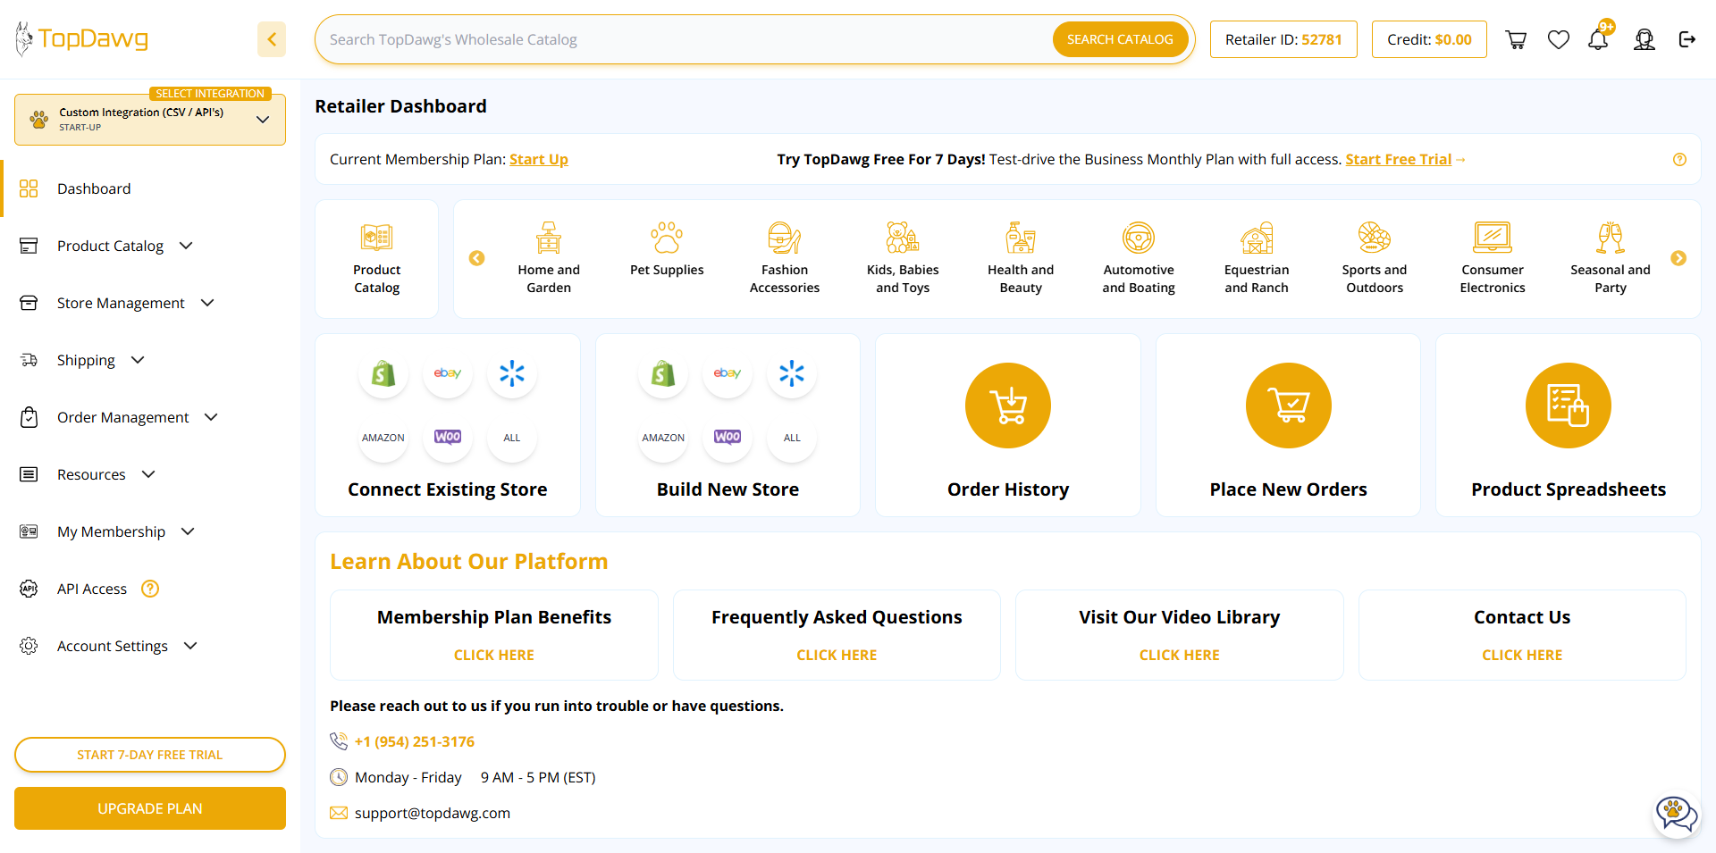This screenshot has width=1716, height=853.
Task: Click the customer support headset icon
Action: pyautogui.click(x=1644, y=39)
